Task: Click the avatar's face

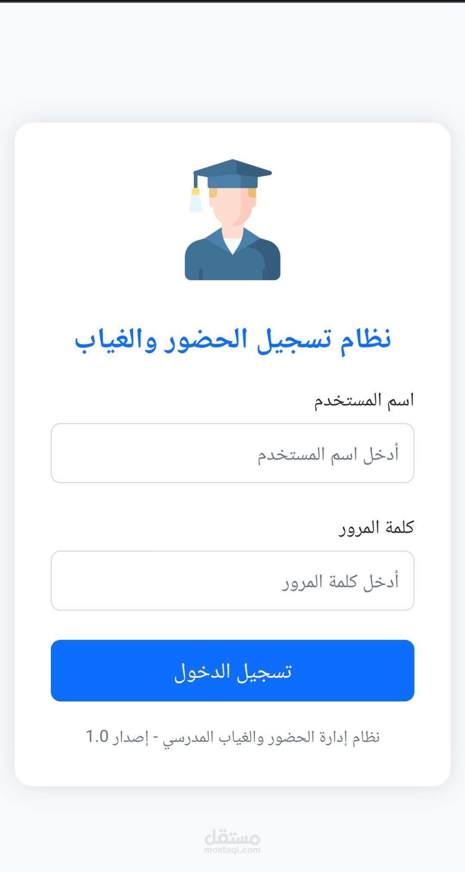Action: pyautogui.click(x=233, y=207)
